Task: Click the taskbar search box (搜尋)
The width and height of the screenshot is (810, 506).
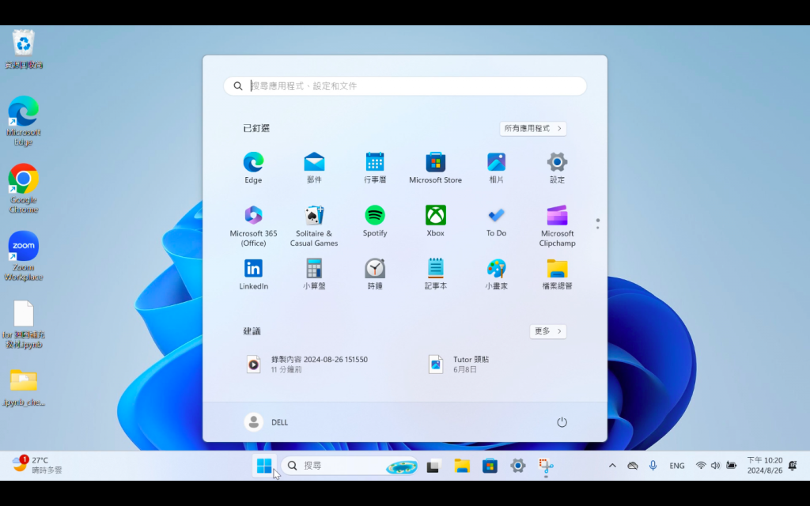Action: pyautogui.click(x=350, y=466)
